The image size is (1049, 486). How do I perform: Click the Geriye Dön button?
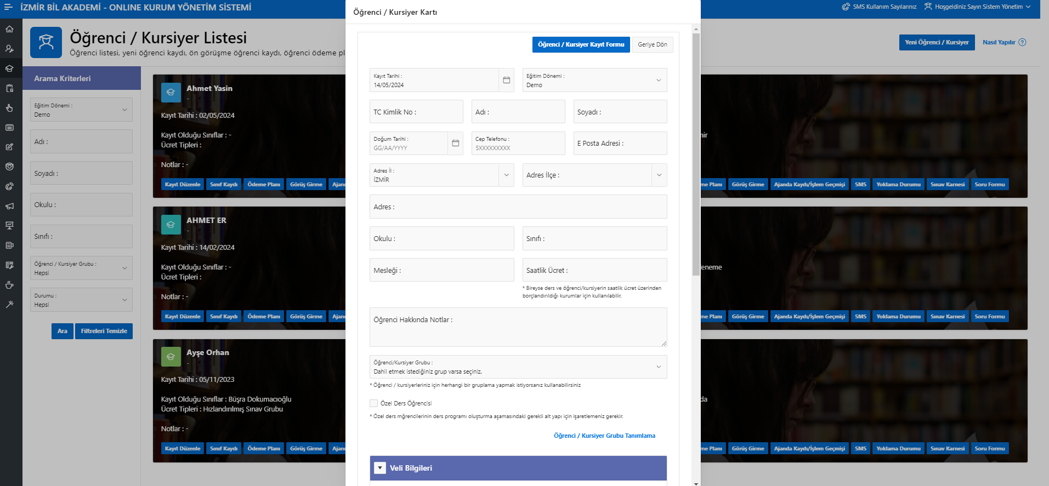coord(652,44)
